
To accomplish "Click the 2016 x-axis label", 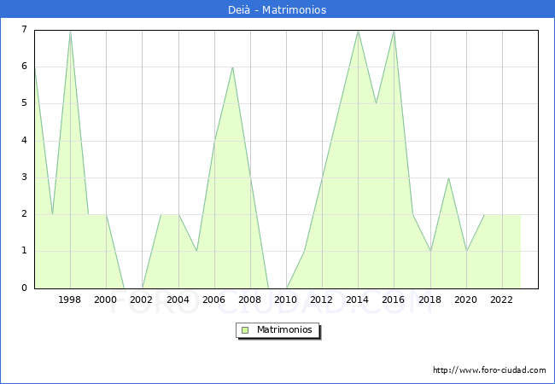I will click(394, 300).
